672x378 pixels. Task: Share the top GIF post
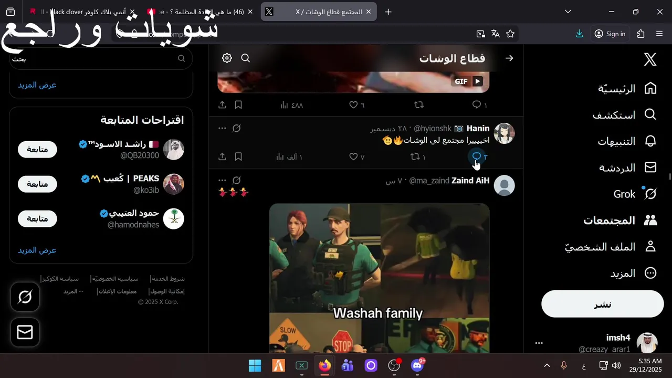pyautogui.click(x=222, y=105)
